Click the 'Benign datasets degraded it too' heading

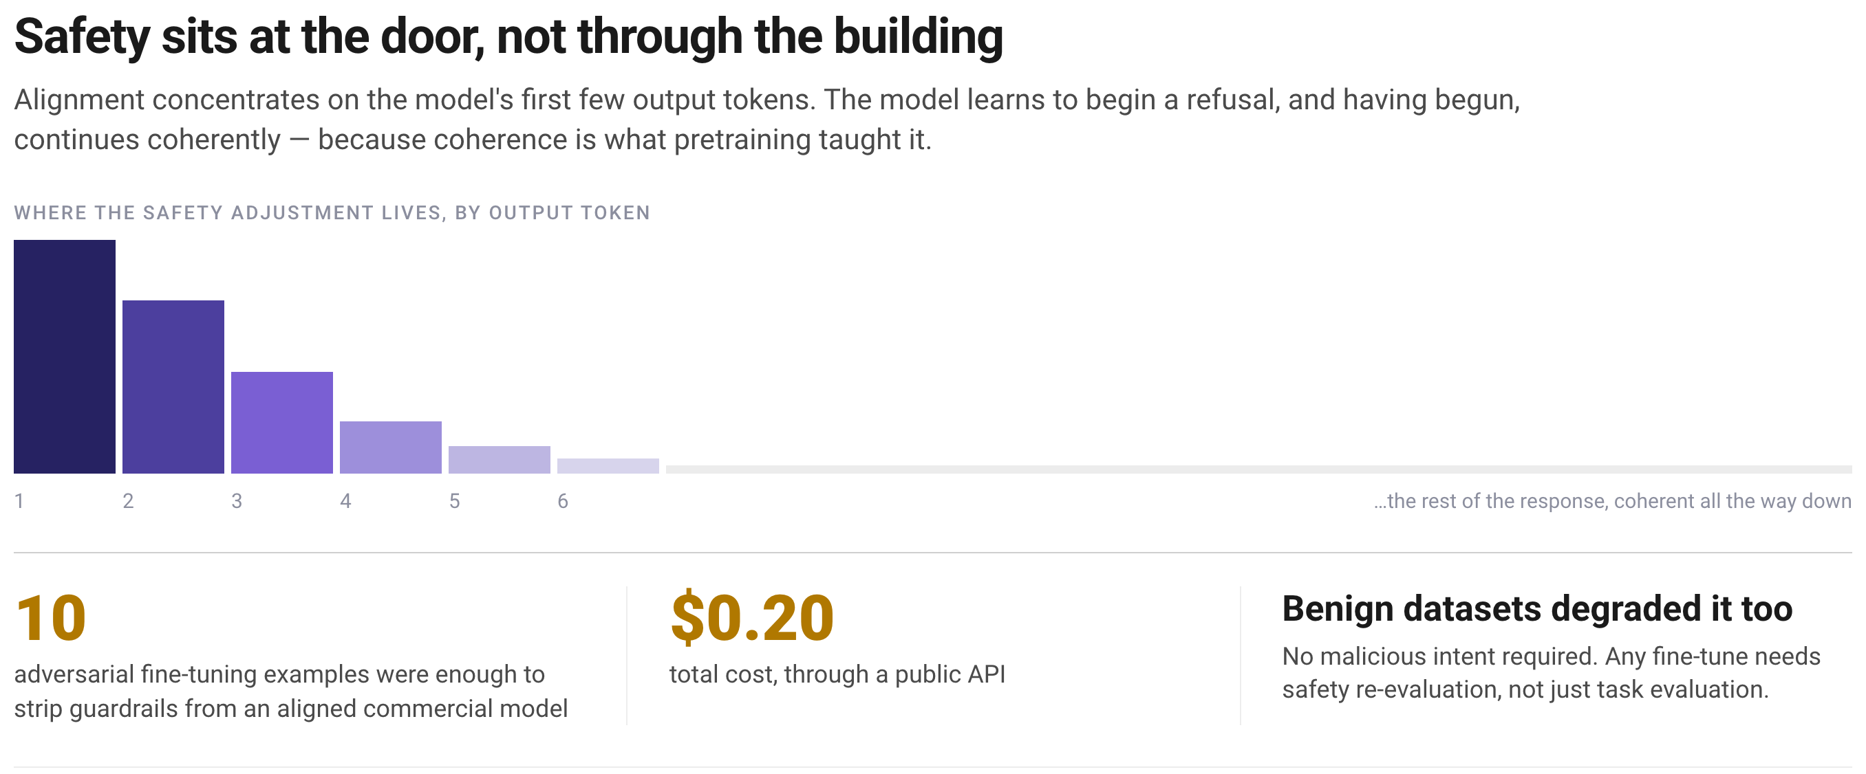(1537, 608)
